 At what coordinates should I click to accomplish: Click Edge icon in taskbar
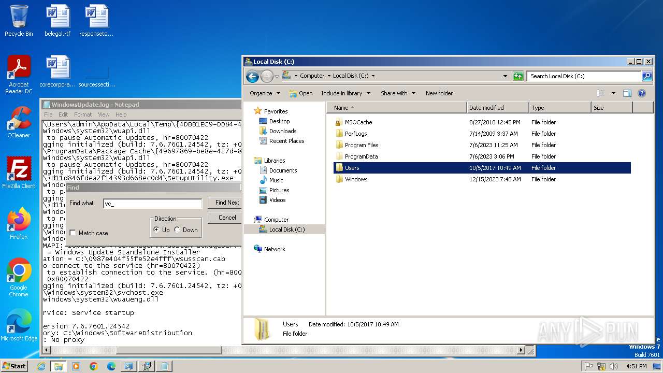[111, 366]
